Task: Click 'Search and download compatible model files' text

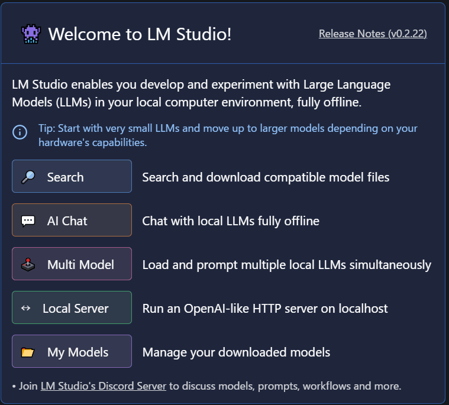Action: (266, 177)
